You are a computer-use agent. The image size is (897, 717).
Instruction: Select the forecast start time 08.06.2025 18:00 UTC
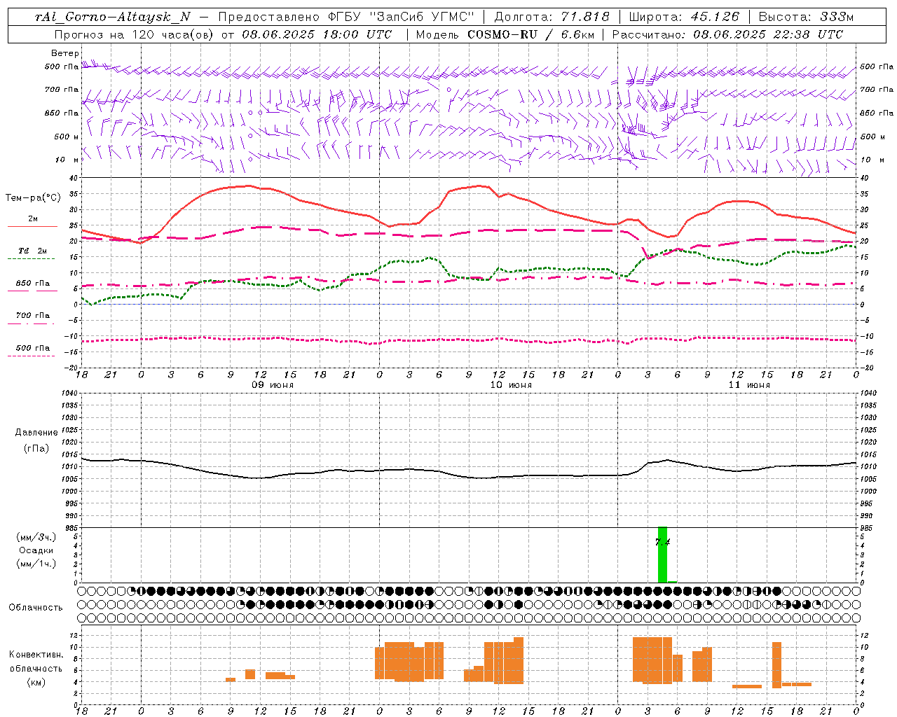(317, 34)
